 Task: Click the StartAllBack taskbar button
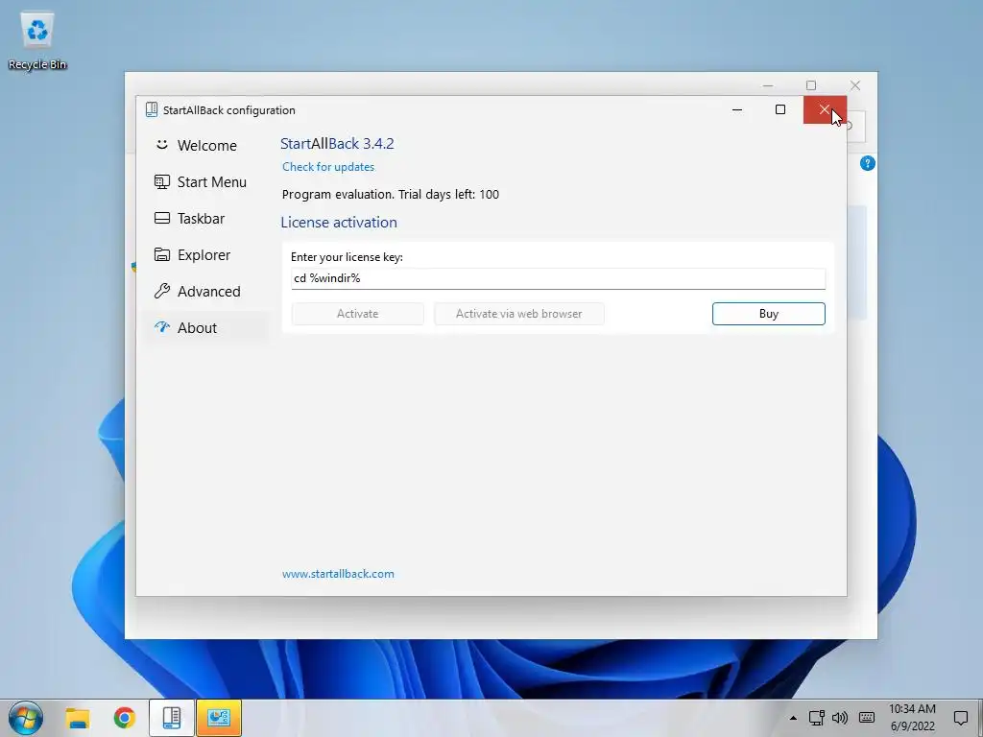pyautogui.click(x=171, y=718)
